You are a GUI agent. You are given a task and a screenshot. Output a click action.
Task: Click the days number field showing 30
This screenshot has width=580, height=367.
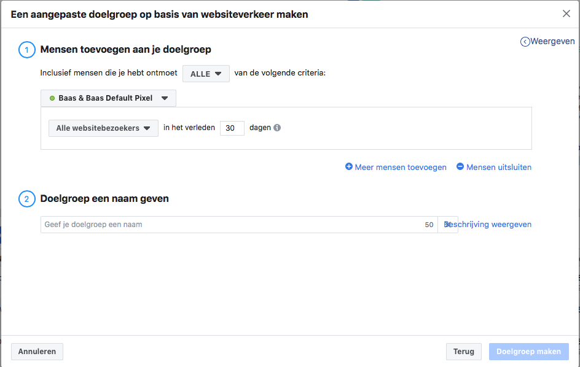click(x=232, y=128)
